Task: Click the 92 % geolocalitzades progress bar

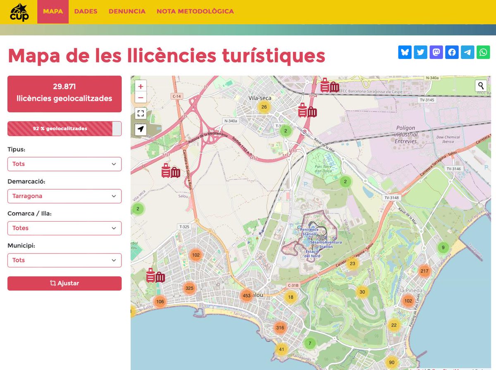Action: coord(64,129)
